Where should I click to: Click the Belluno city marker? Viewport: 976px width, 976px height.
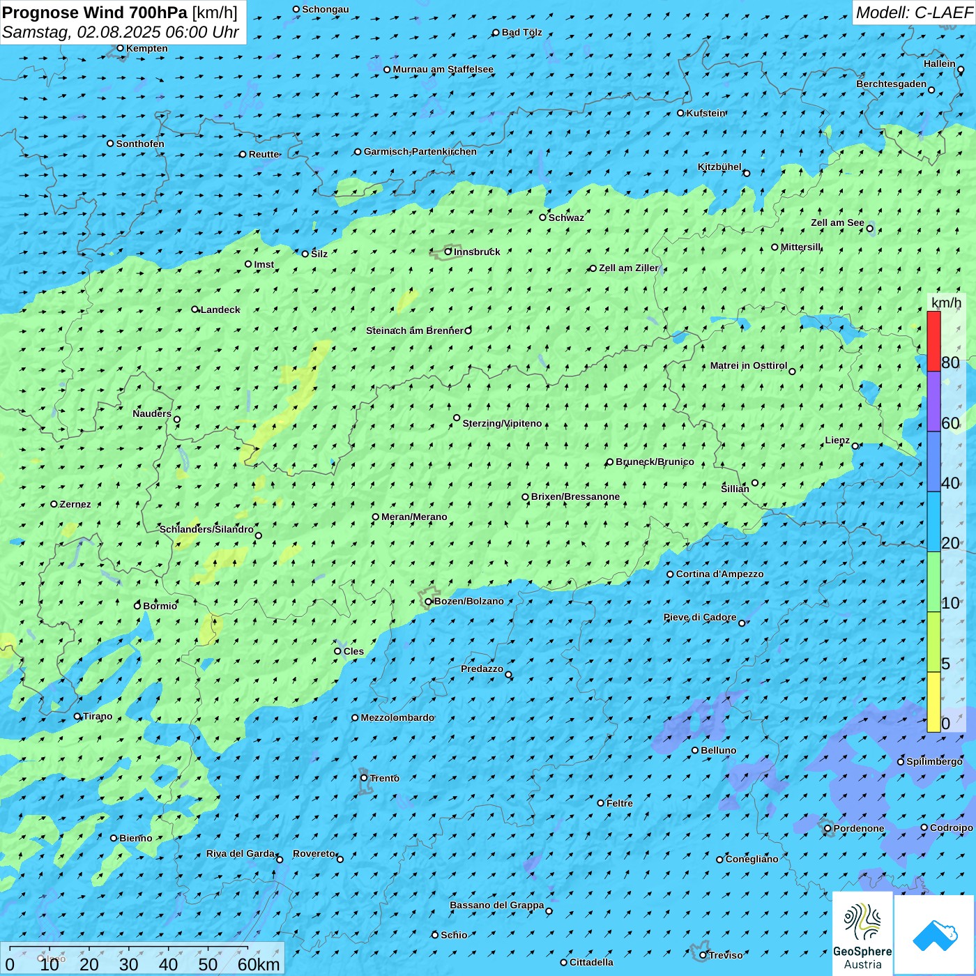coord(695,750)
